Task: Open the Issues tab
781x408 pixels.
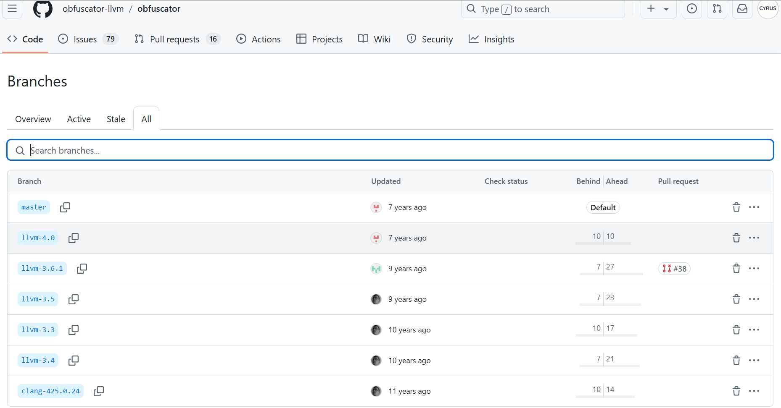Action: point(88,39)
